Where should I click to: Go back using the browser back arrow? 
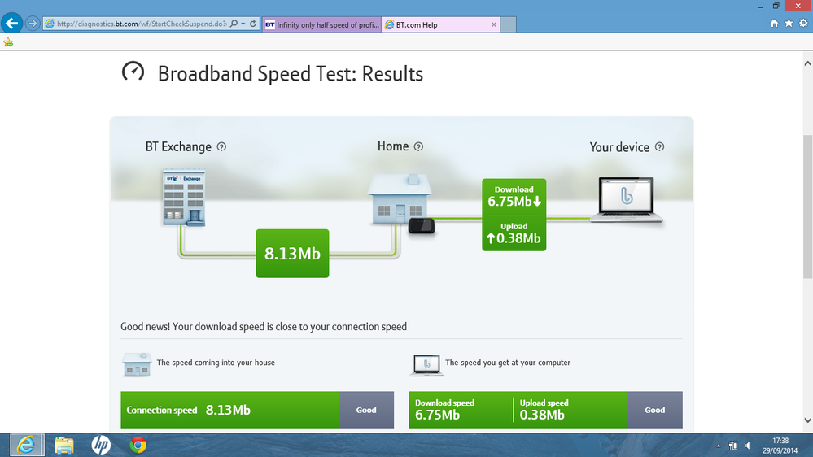12,24
